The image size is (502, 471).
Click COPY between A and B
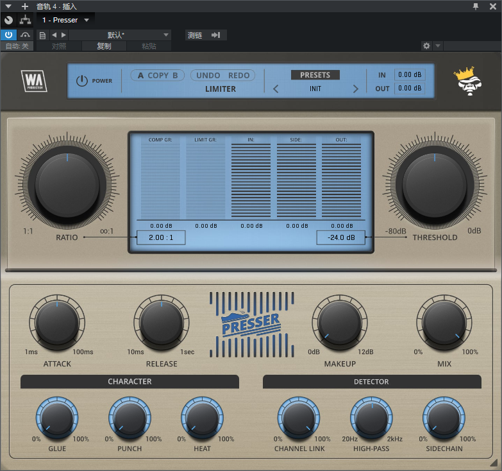tap(158, 75)
